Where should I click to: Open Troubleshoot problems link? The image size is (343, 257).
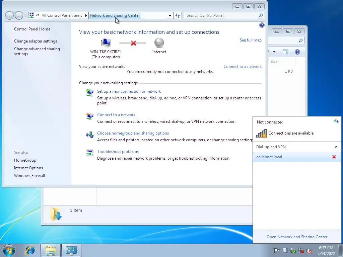point(118,152)
